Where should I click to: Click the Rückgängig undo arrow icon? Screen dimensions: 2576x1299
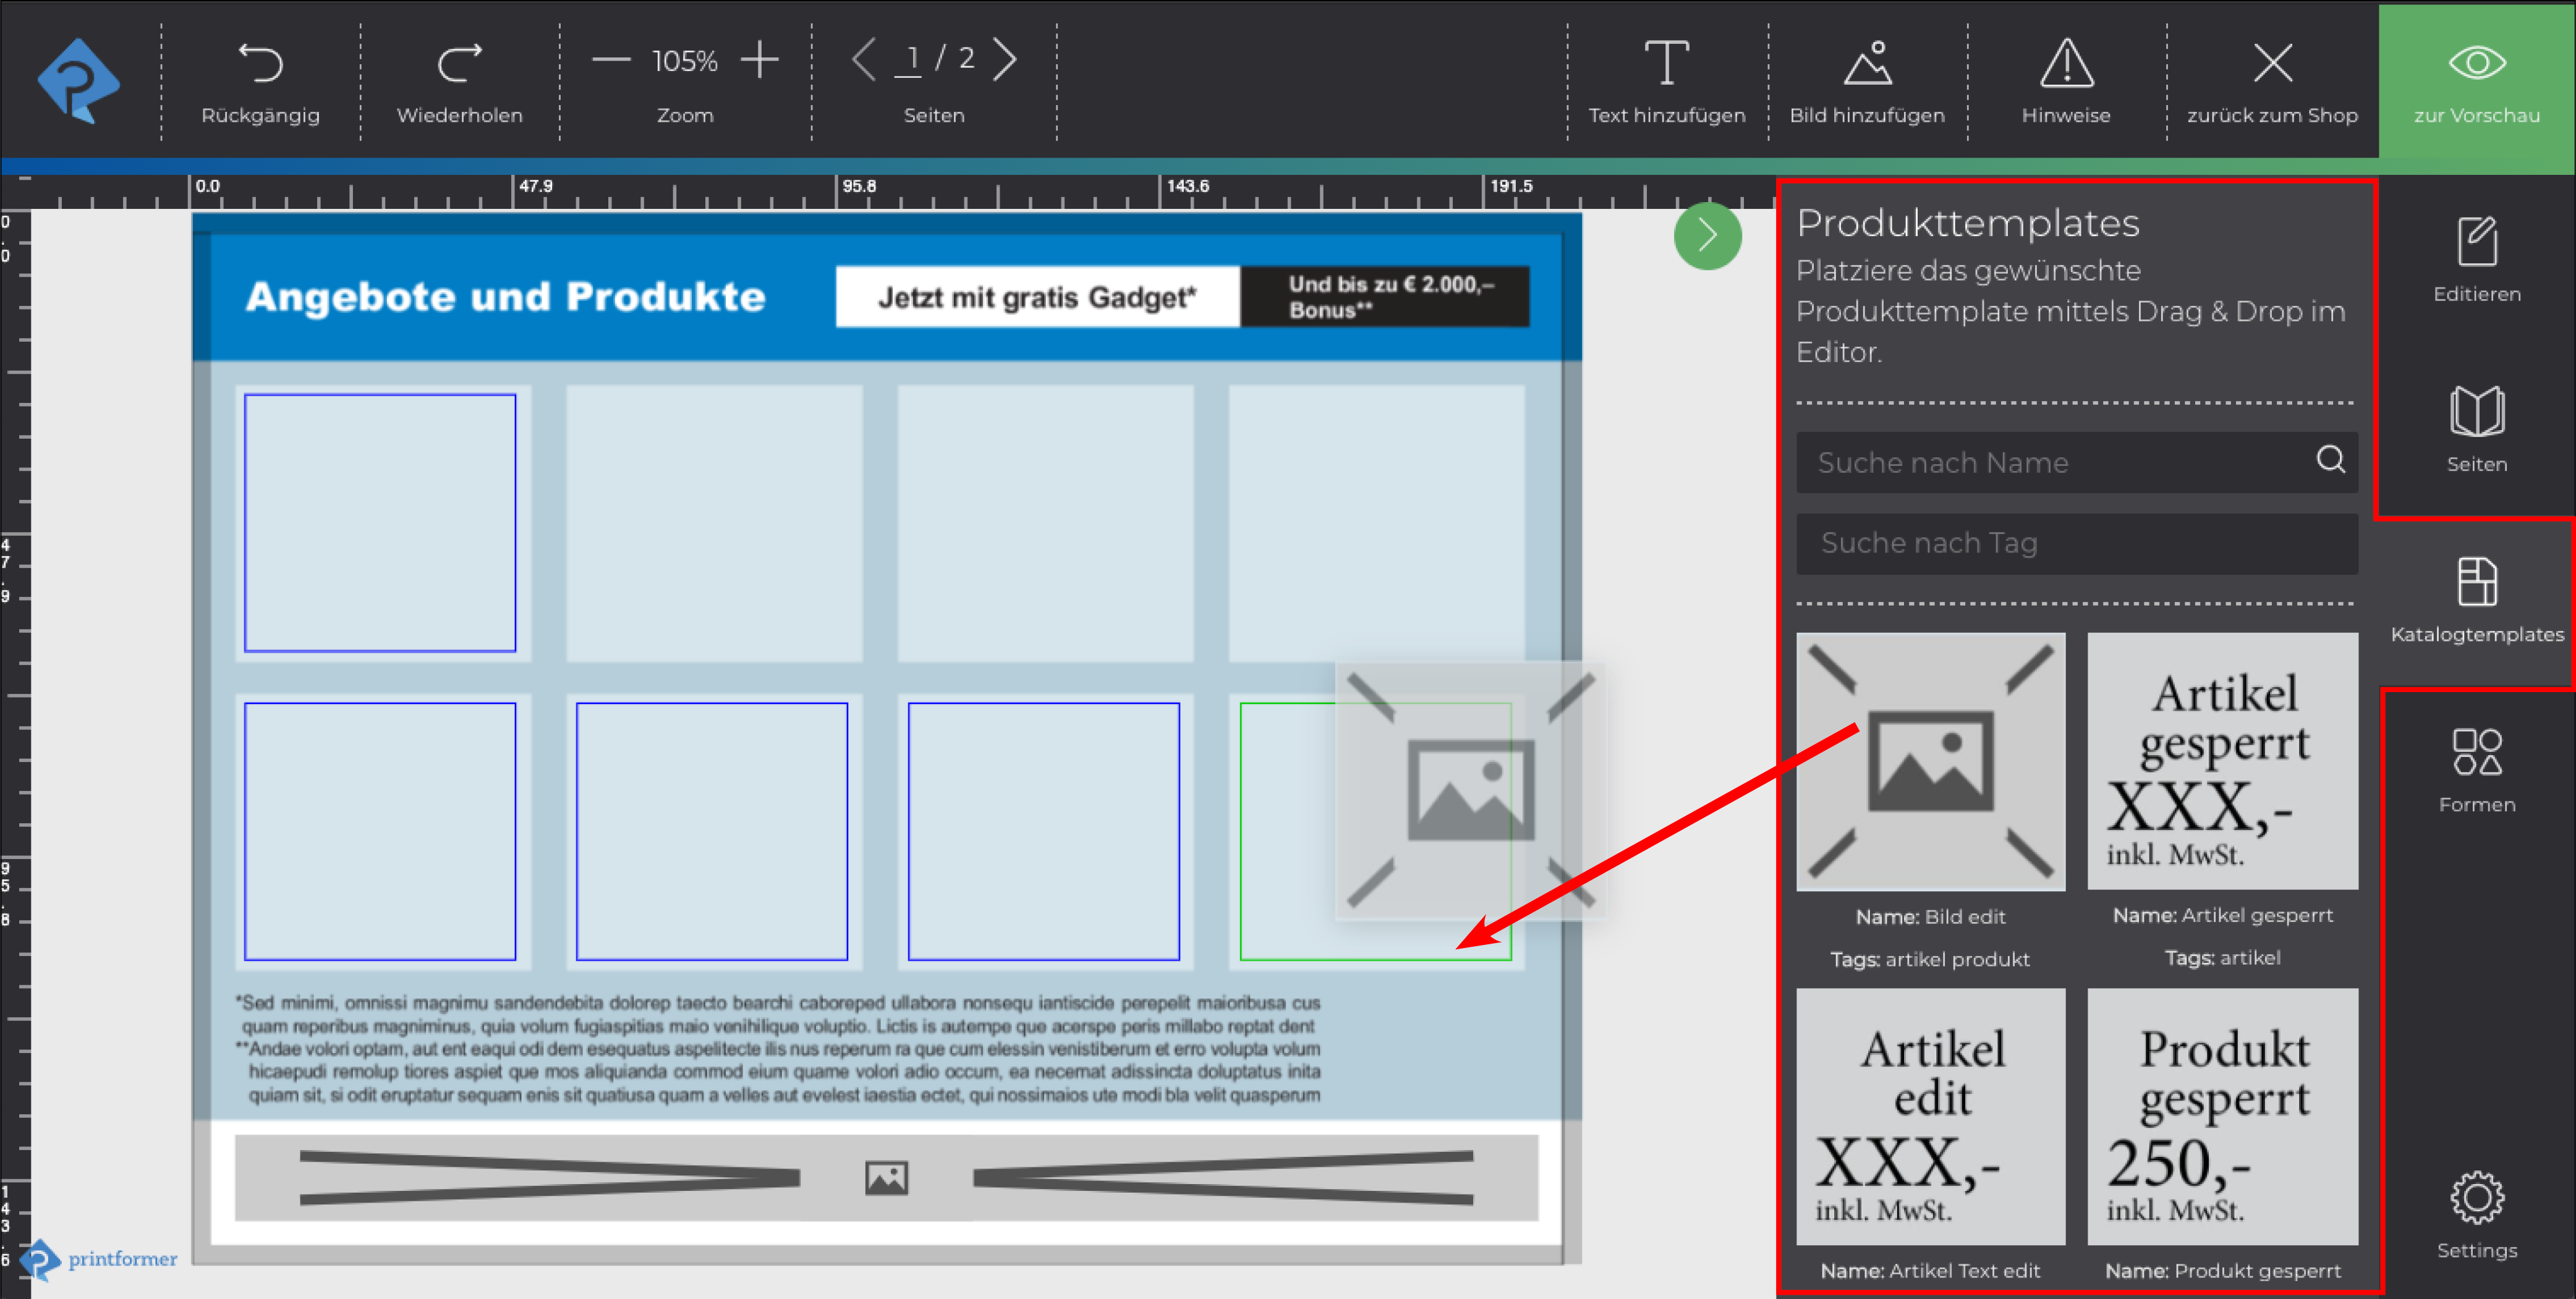point(260,64)
